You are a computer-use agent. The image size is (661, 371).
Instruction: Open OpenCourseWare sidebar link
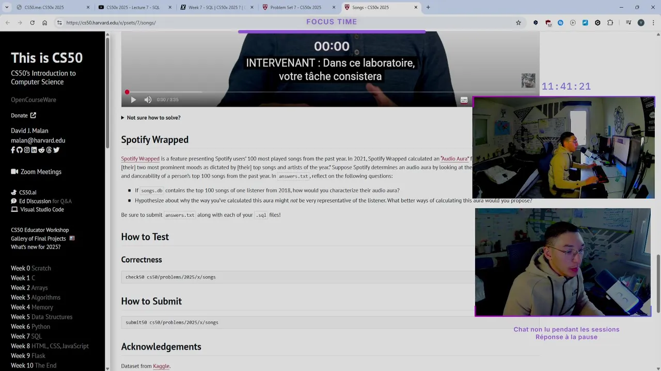34,100
